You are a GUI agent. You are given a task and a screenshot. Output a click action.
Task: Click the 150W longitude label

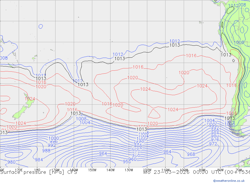coord(92,170)
